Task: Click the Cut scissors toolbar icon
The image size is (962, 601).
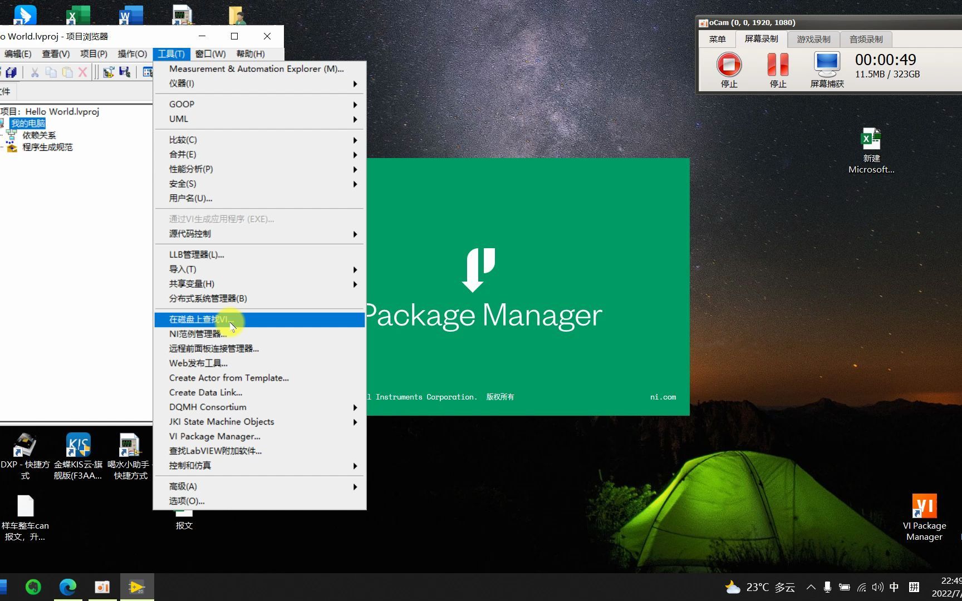Action: coord(35,72)
